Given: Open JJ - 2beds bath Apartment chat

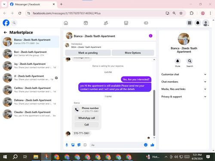Looking at the screenshot, I should pos(30,78).
